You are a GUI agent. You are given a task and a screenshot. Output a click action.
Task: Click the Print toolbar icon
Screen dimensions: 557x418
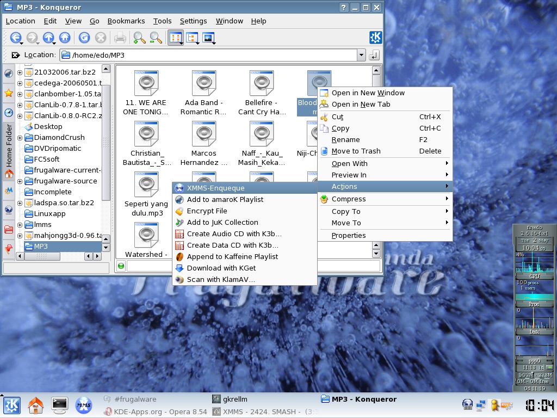[120, 38]
